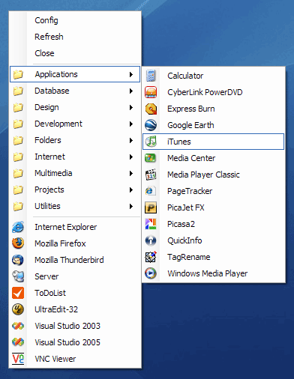Click the UltraEdit-32 icon
The width and height of the screenshot is (294, 379).
(x=18, y=309)
